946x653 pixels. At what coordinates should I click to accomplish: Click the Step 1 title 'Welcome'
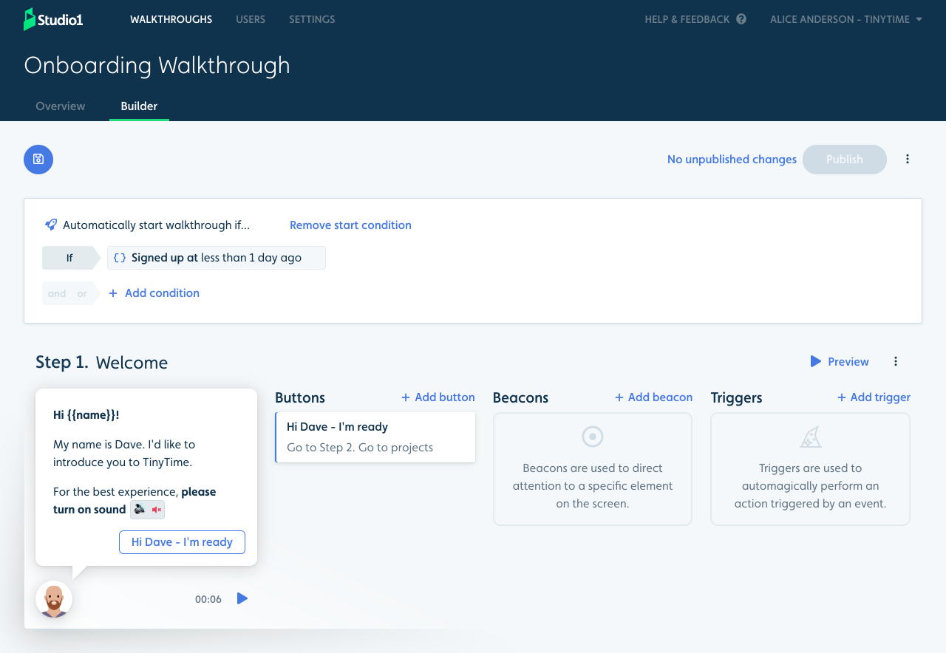pyautogui.click(x=132, y=363)
